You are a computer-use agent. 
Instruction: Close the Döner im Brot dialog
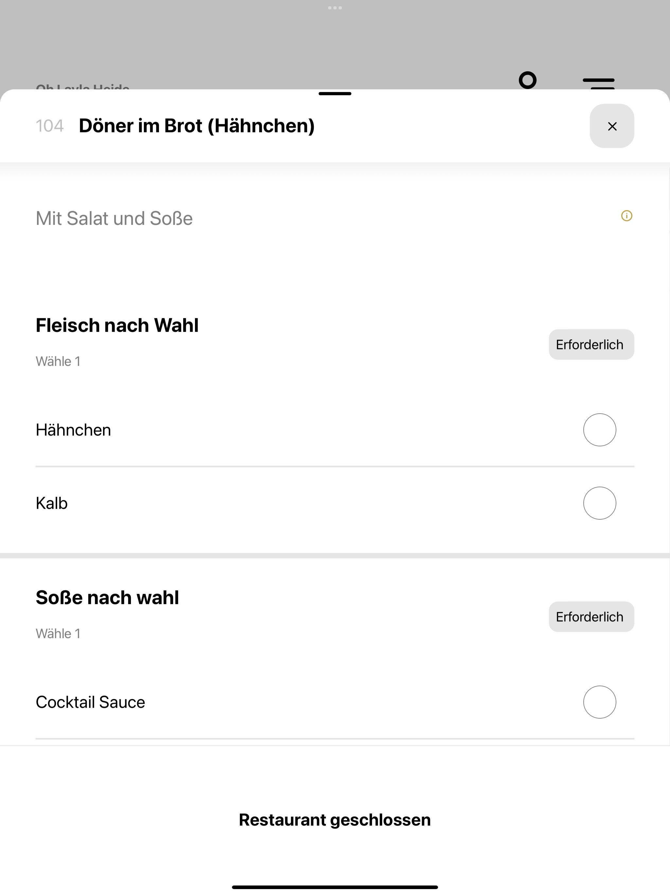[612, 126]
